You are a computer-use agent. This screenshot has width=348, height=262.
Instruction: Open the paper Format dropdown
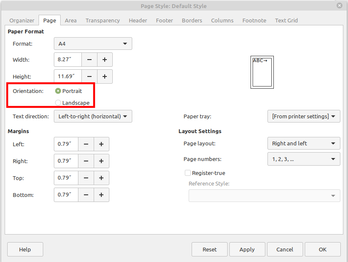click(93, 44)
